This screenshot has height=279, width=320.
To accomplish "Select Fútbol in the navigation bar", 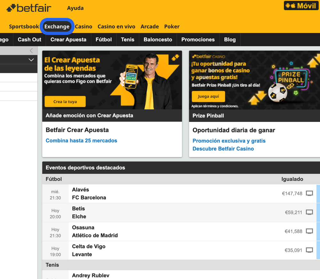I will pyautogui.click(x=104, y=40).
